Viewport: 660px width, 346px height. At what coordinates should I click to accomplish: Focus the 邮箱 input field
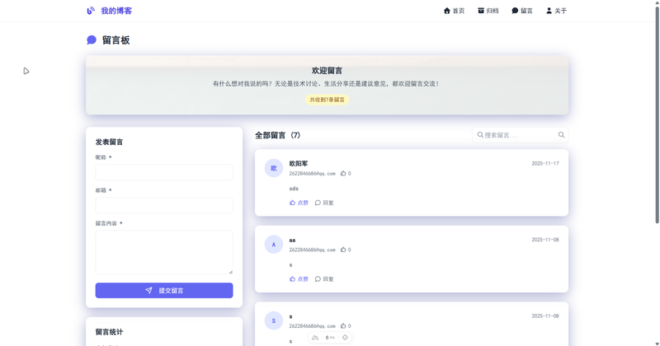pos(164,205)
